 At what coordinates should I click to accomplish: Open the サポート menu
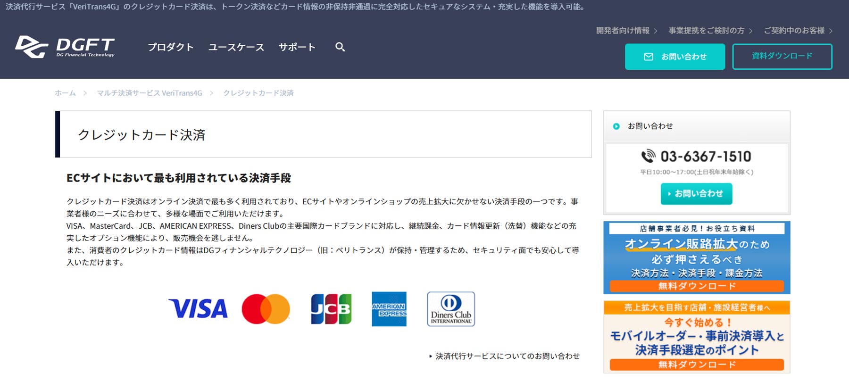click(297, 47)
